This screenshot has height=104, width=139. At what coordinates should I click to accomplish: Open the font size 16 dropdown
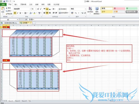(x=36, y=9)
